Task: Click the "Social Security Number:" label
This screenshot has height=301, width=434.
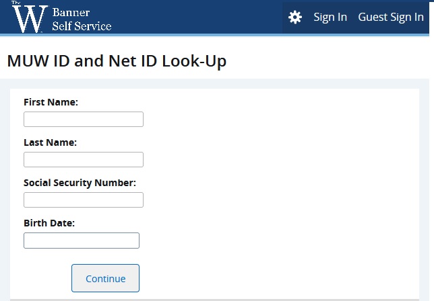Action: [x=80, y=183]
